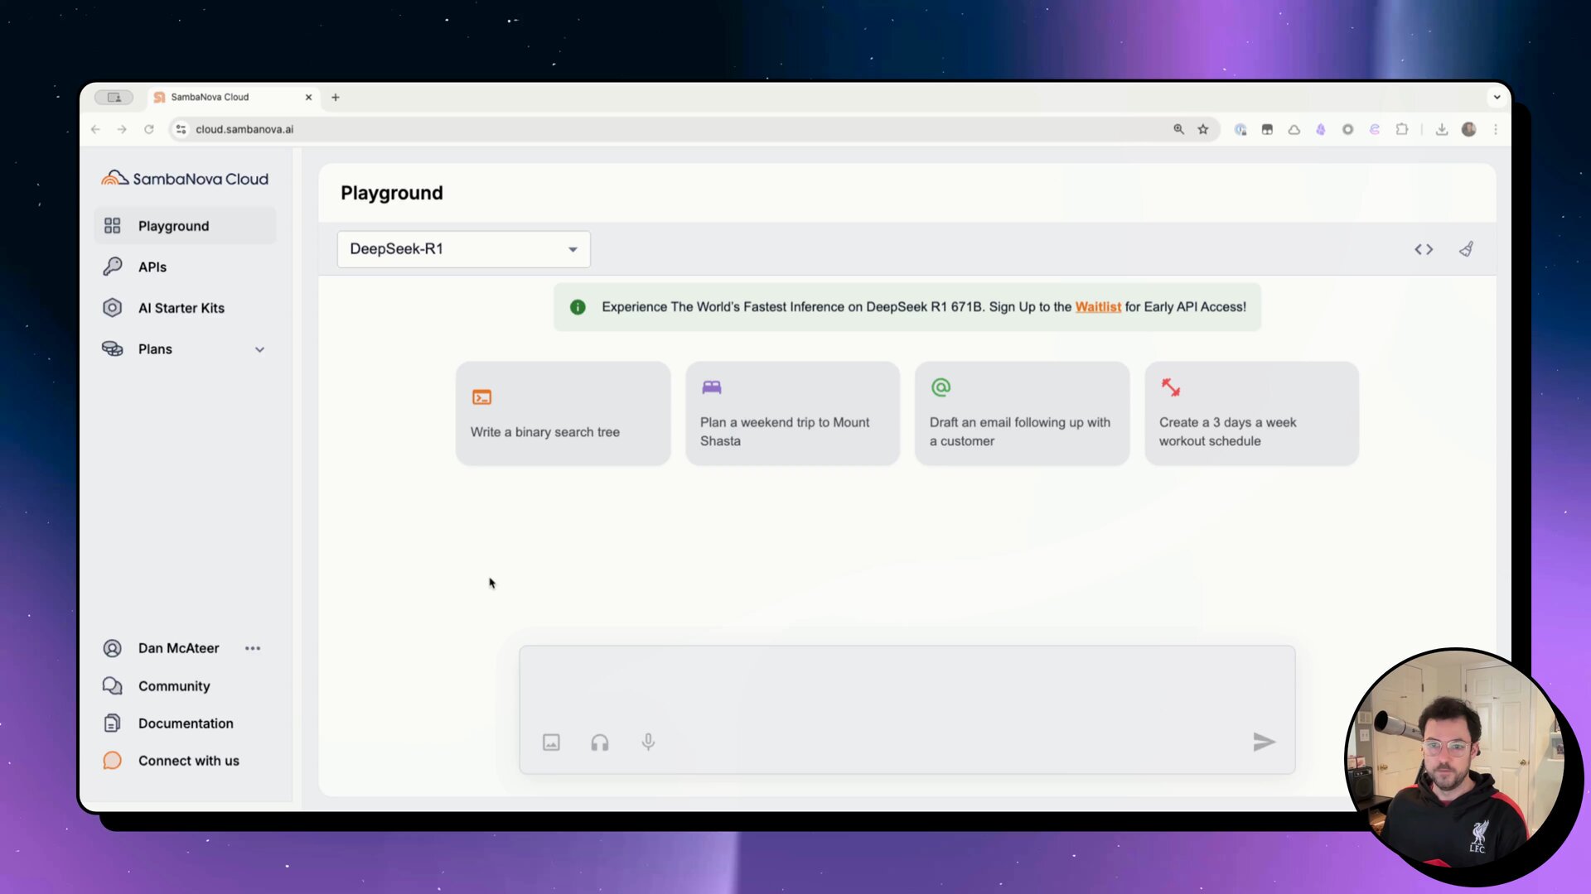Open the Playground page in sidebar
This screenshot has width=1591, height=894.
click(x=185, y=226)
